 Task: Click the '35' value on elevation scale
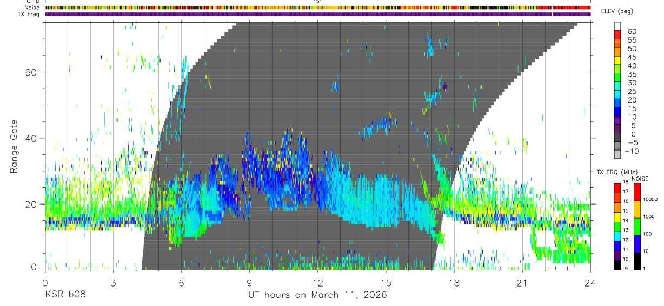coord(631,74)
